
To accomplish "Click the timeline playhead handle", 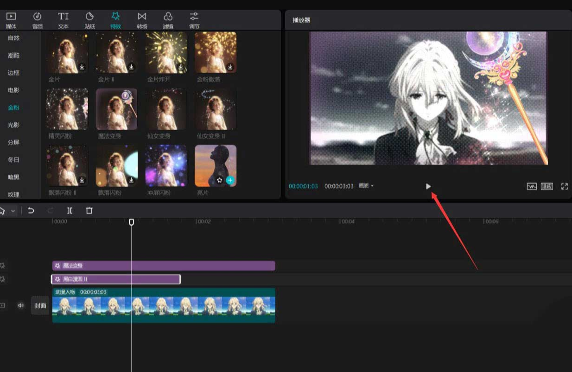I will (x=132, y=222).
